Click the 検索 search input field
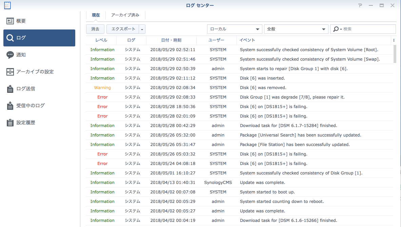Screen dimensions: 401x227 pos(368,29)
